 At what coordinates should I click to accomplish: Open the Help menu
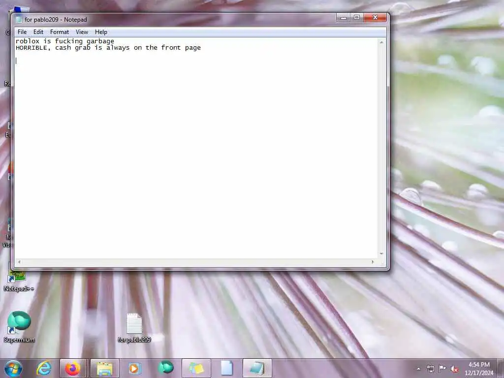click(x=101, y=32)
